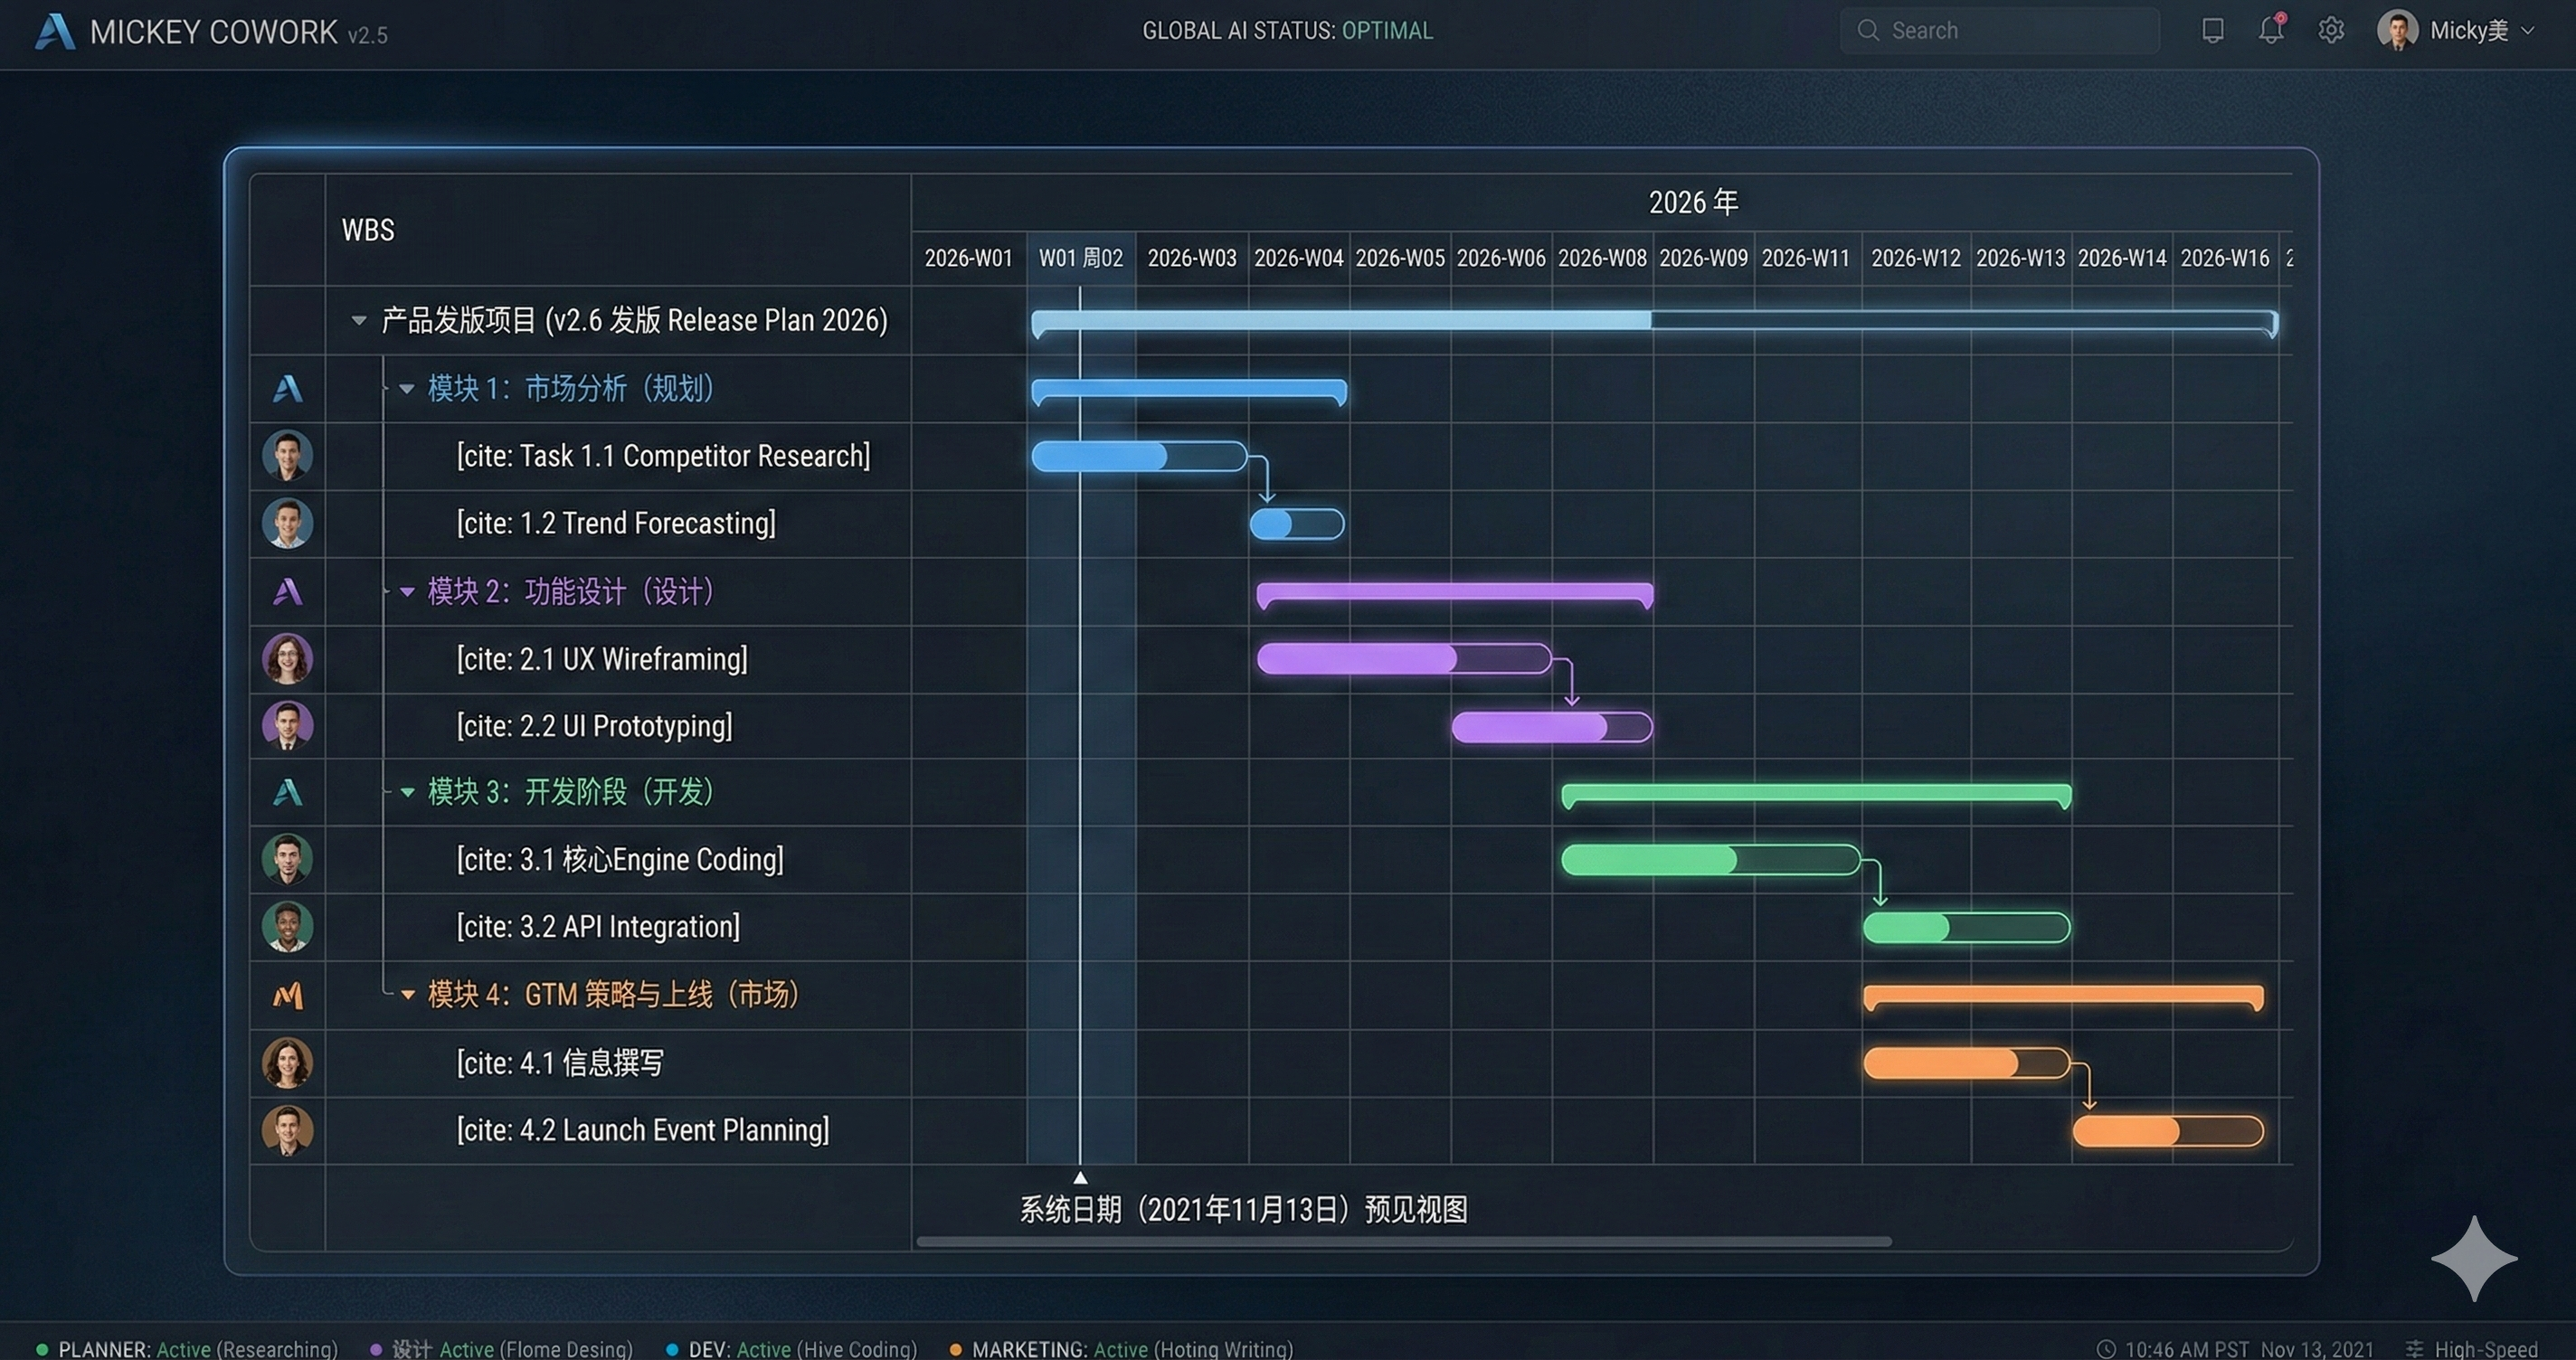Collapse 模块 3 开发阶段 group
This screenshot has width=2576, height=1360.
pos(407,792)
